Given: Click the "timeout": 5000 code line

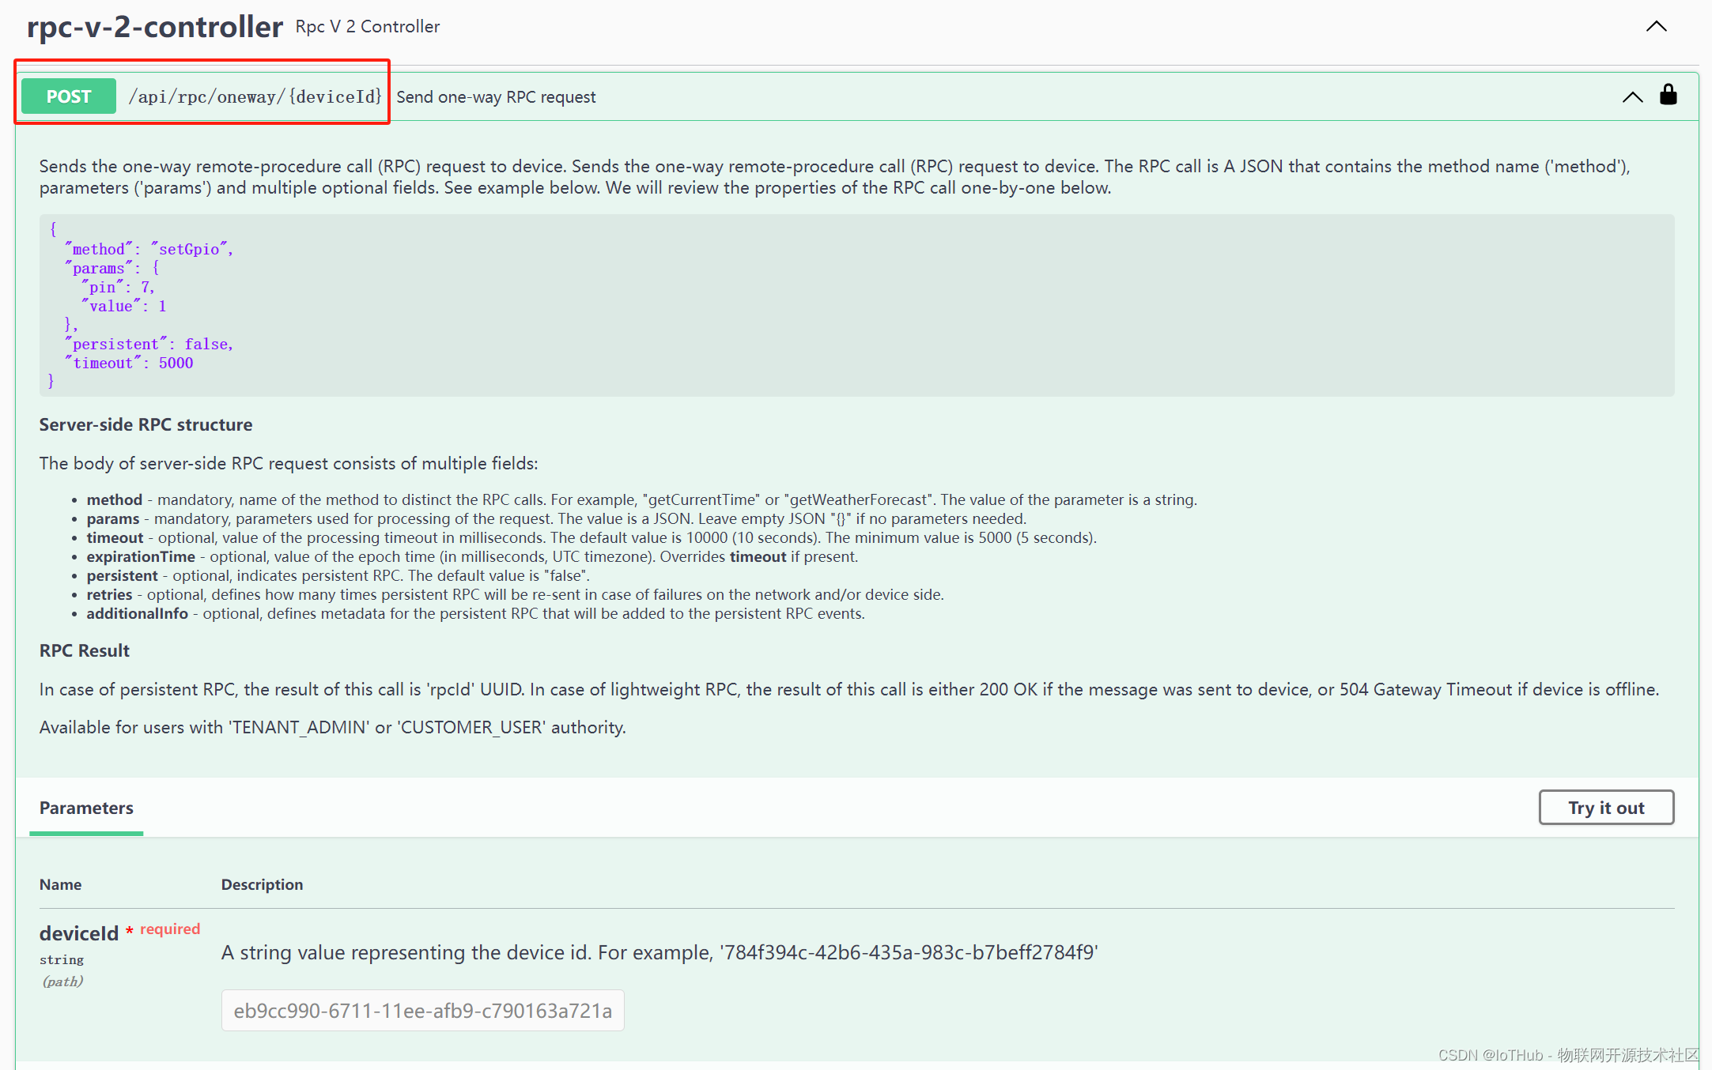Looking at the screenshot, I should [129, 363].
